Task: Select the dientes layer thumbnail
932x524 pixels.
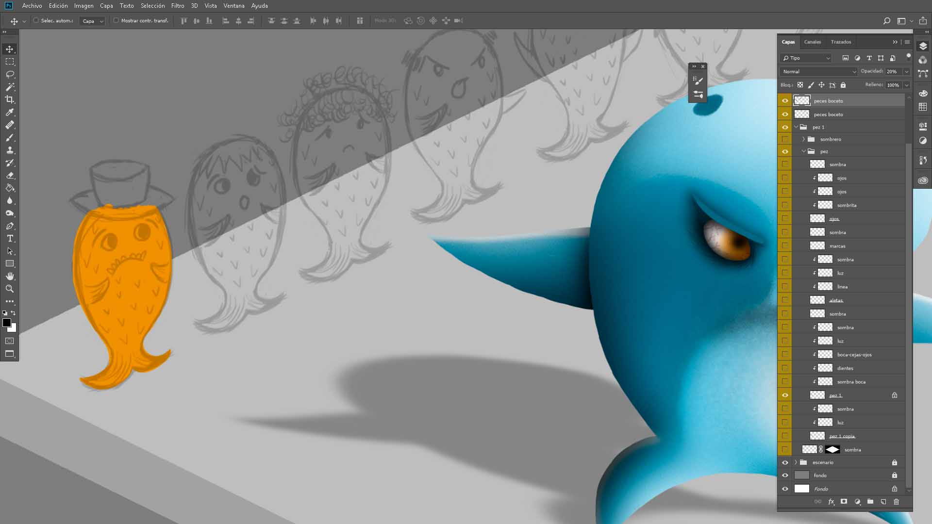Action: pyautogui.click(x=825, y=368)
